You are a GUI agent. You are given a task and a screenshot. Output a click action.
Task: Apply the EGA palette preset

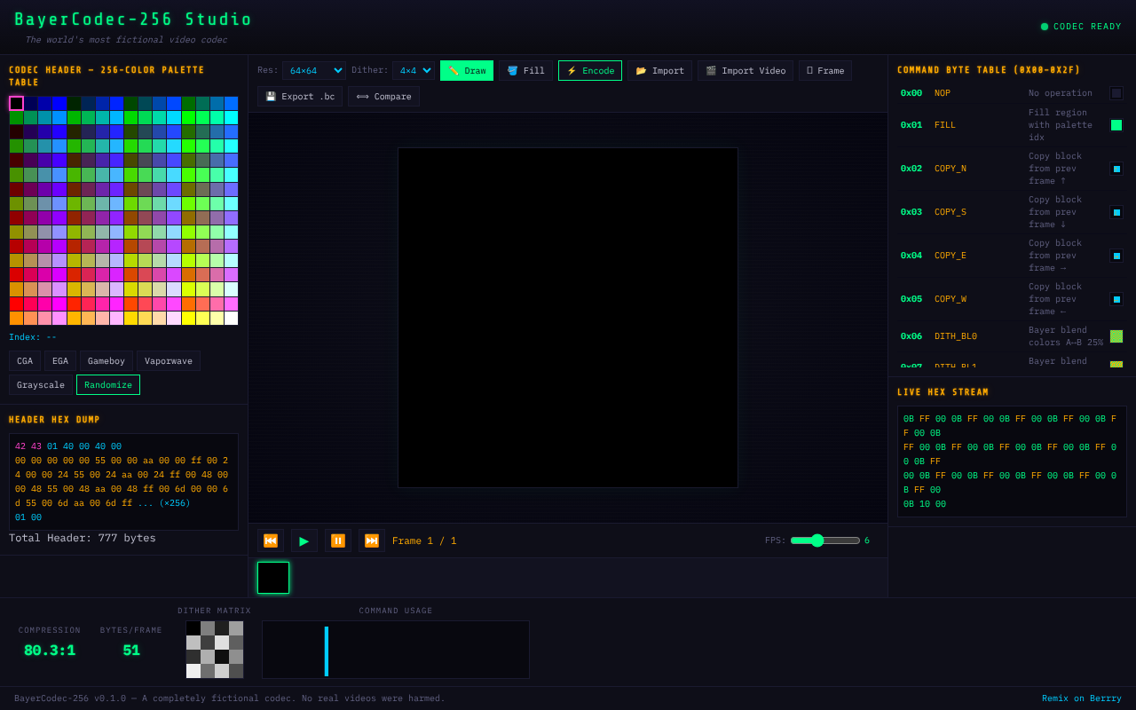click(x=60, y=361)
